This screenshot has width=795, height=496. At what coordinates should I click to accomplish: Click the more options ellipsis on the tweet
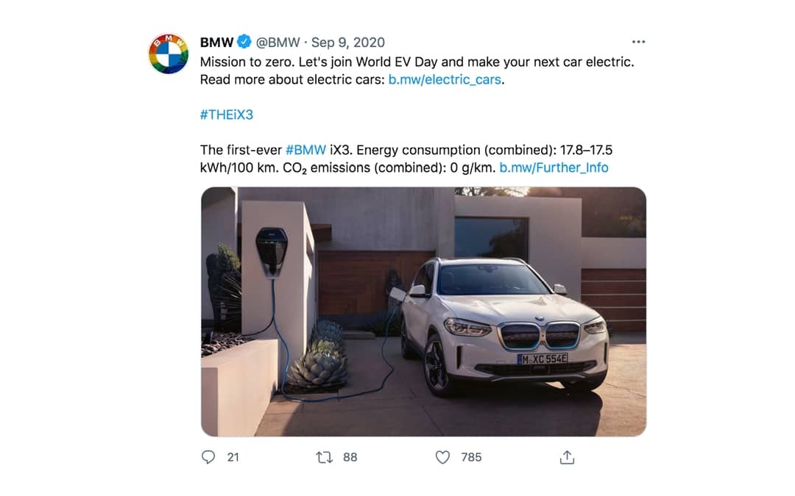click(x=638, y=42)
